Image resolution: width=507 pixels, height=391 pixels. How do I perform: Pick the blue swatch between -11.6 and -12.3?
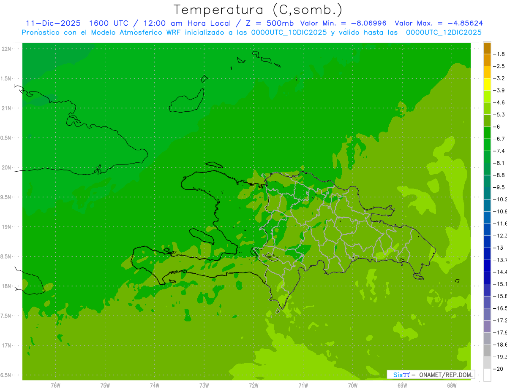click(x=487, y=229)
